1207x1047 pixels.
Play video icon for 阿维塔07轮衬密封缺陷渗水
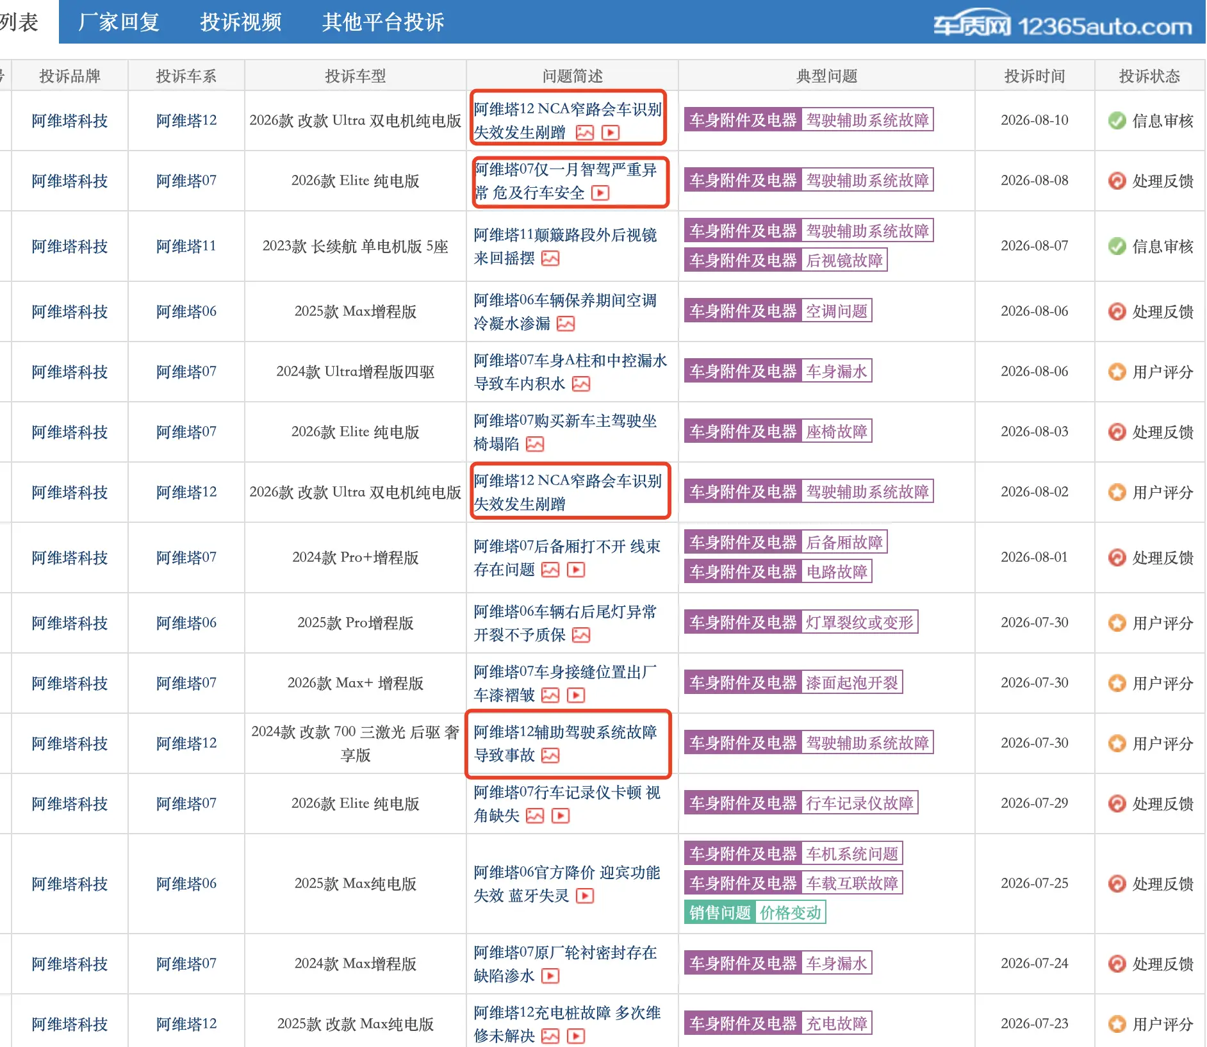(550, 976)
